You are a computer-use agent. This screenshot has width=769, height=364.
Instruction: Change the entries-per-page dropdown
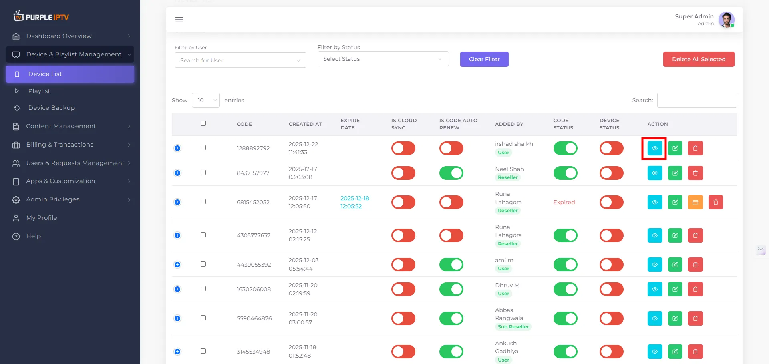click(206, 100)
